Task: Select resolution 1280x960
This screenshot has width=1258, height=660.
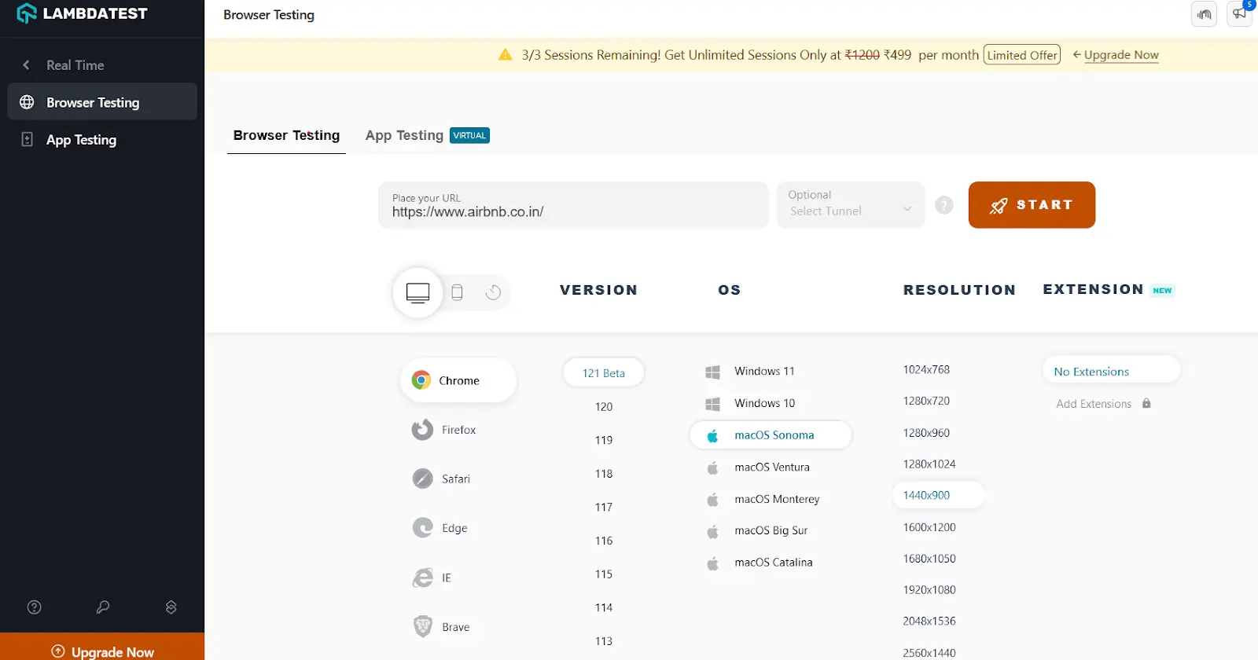Action: coord(926,433)
